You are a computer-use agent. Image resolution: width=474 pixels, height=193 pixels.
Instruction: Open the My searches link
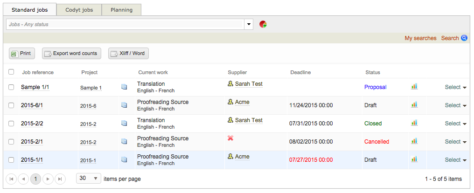click(420, 38)
